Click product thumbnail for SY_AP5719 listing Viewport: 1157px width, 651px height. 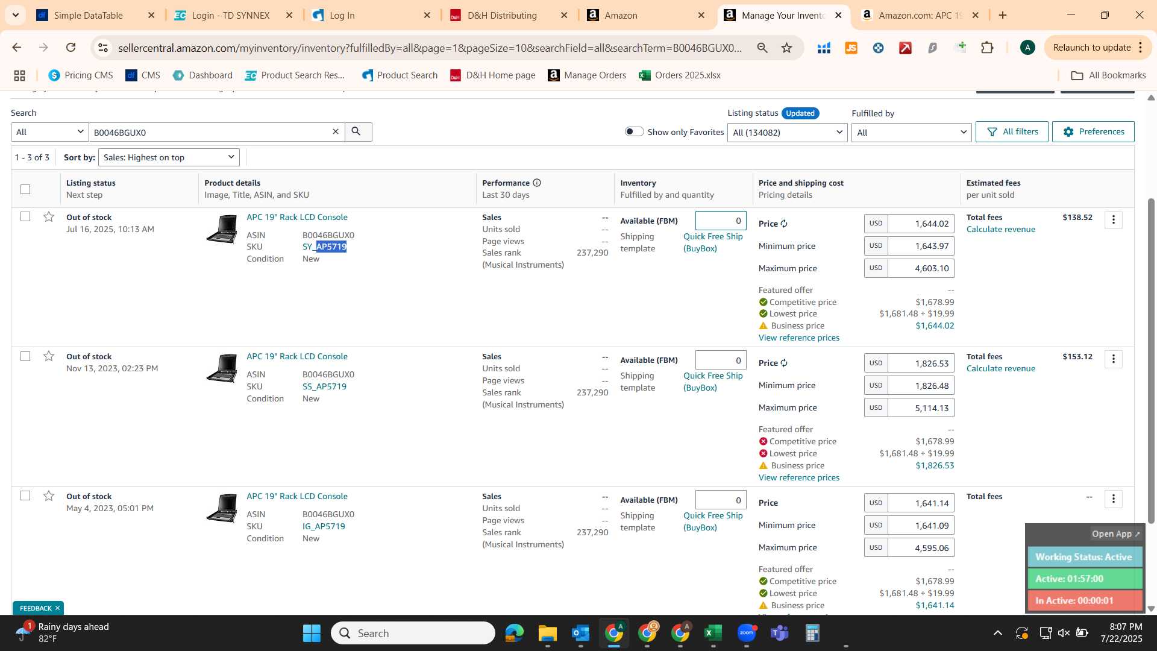(222, 229)
